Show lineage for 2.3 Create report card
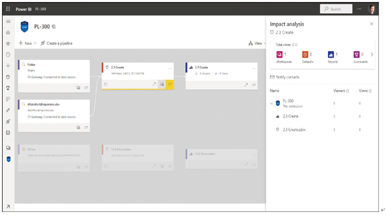Viewport: 386px width, 215px height. [254, 85]
